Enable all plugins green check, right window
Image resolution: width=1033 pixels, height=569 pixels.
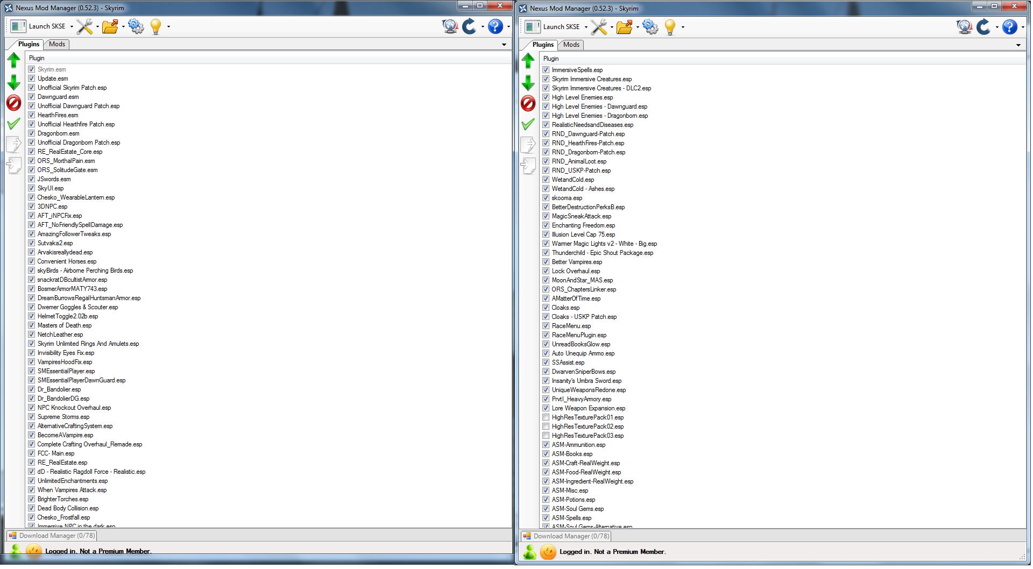click(528, 124)
